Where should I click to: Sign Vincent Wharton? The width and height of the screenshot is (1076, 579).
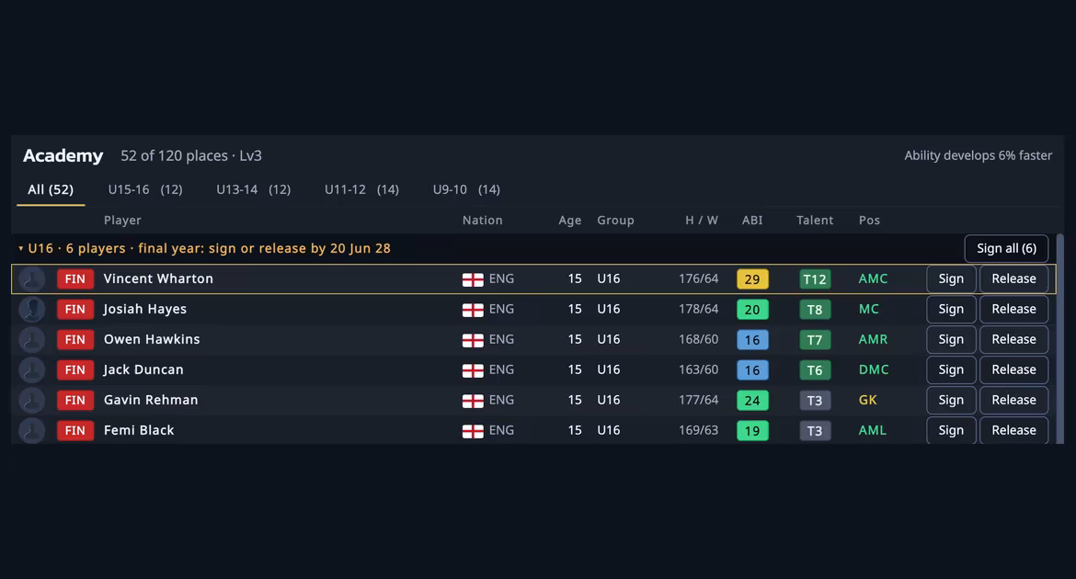[x=951, y=279]
